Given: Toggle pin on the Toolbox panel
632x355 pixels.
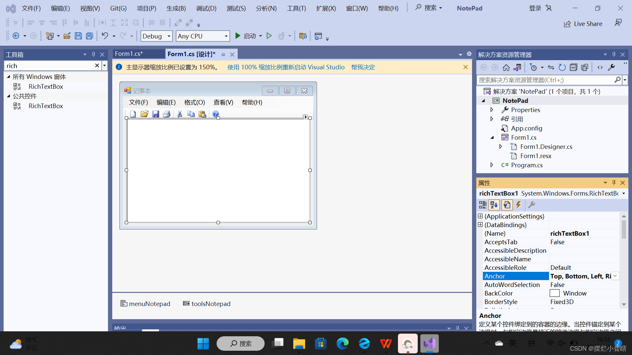Looking at the screenshot, I should (x=93, y=55).
